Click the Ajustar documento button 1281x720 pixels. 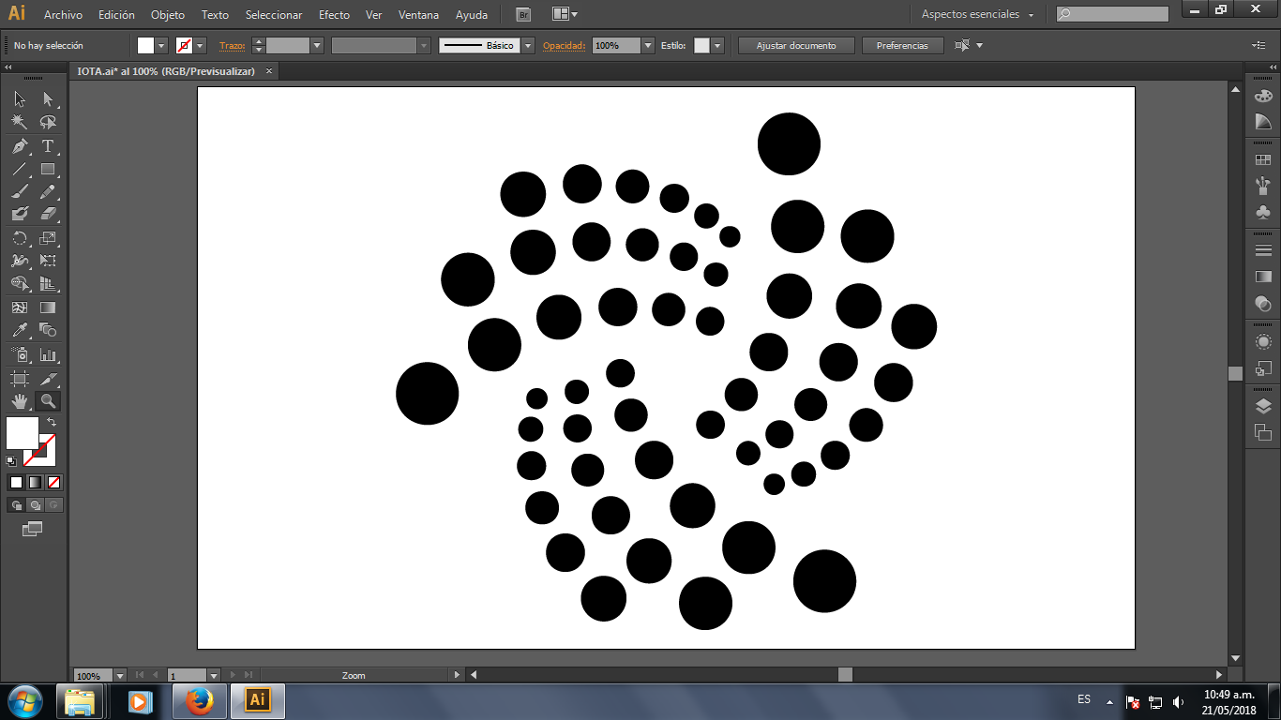click(796, 45)
